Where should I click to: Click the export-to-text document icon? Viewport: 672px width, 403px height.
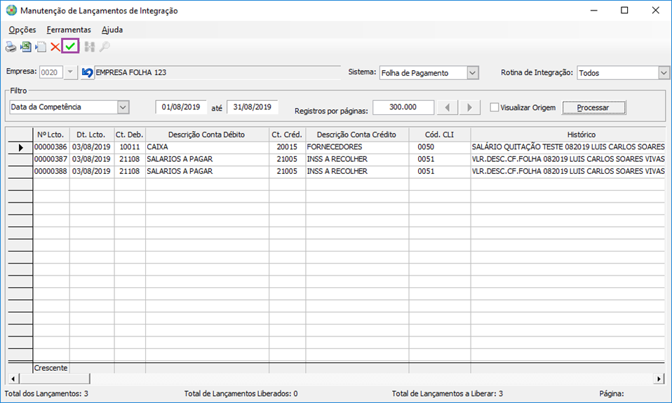pos(41,47)
